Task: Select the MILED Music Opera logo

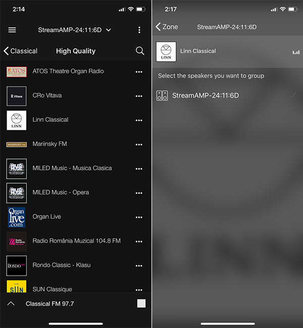Action: point(17,193)
